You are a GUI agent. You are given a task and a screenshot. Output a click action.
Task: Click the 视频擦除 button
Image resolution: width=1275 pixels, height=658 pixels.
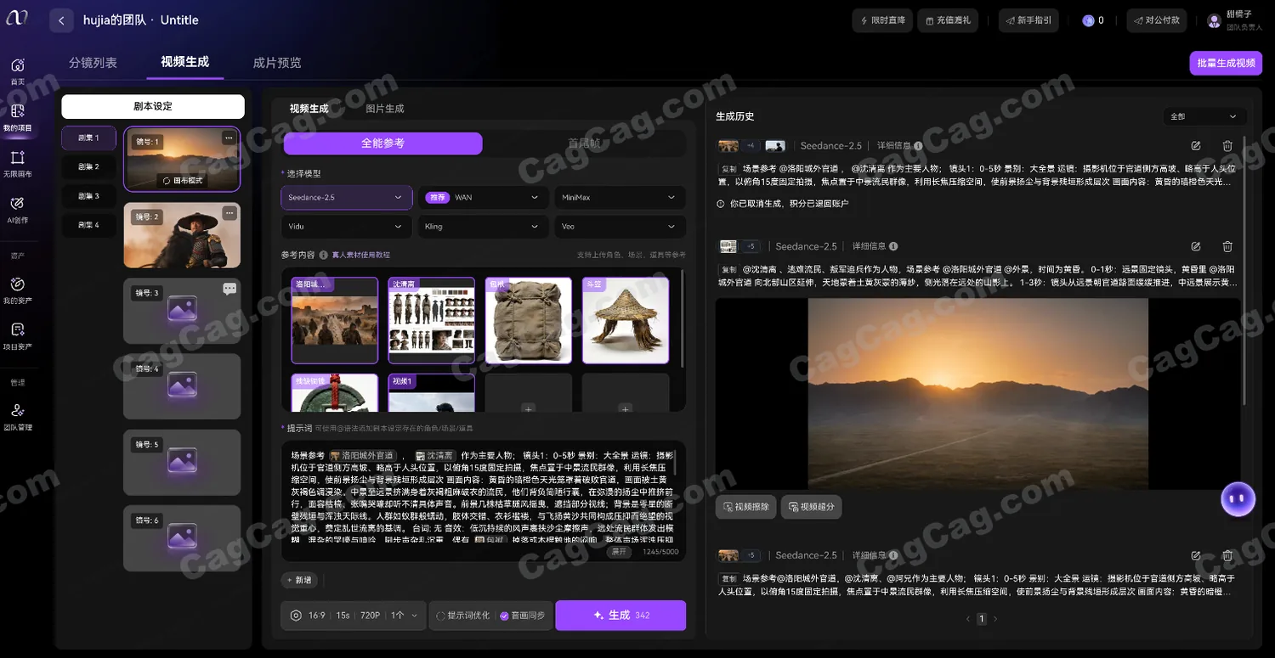[x=746, y=507]
